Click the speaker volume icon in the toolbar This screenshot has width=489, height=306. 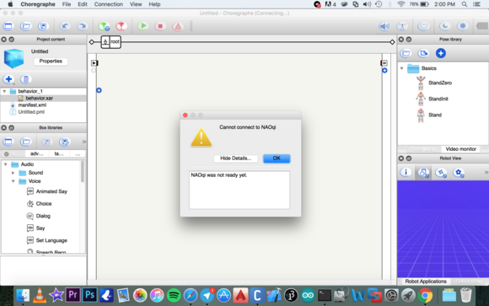point(384,26)
